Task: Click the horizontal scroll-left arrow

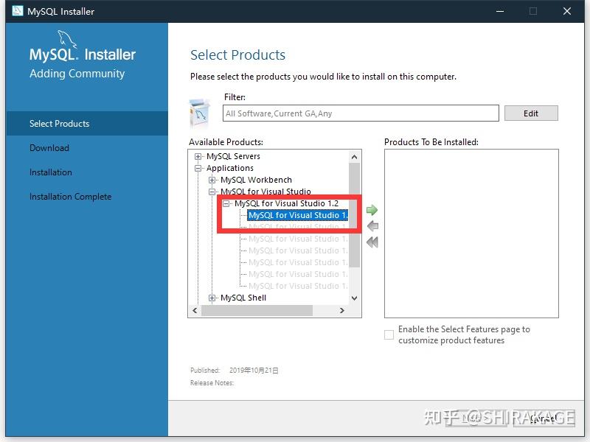Action: 195,310
